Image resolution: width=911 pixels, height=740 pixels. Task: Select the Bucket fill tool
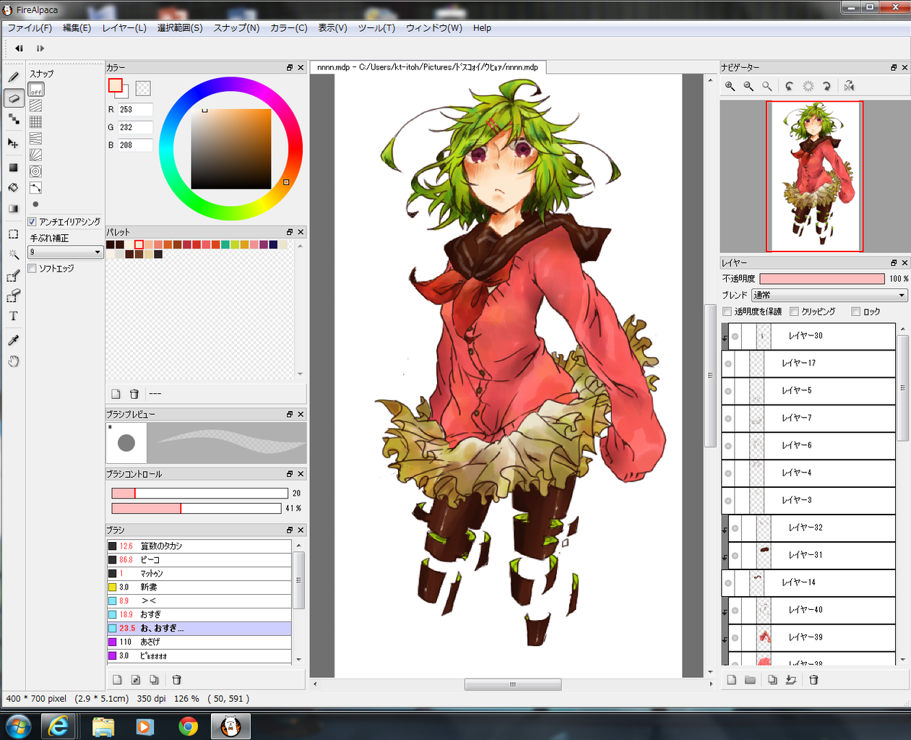(x=13, y=187)
